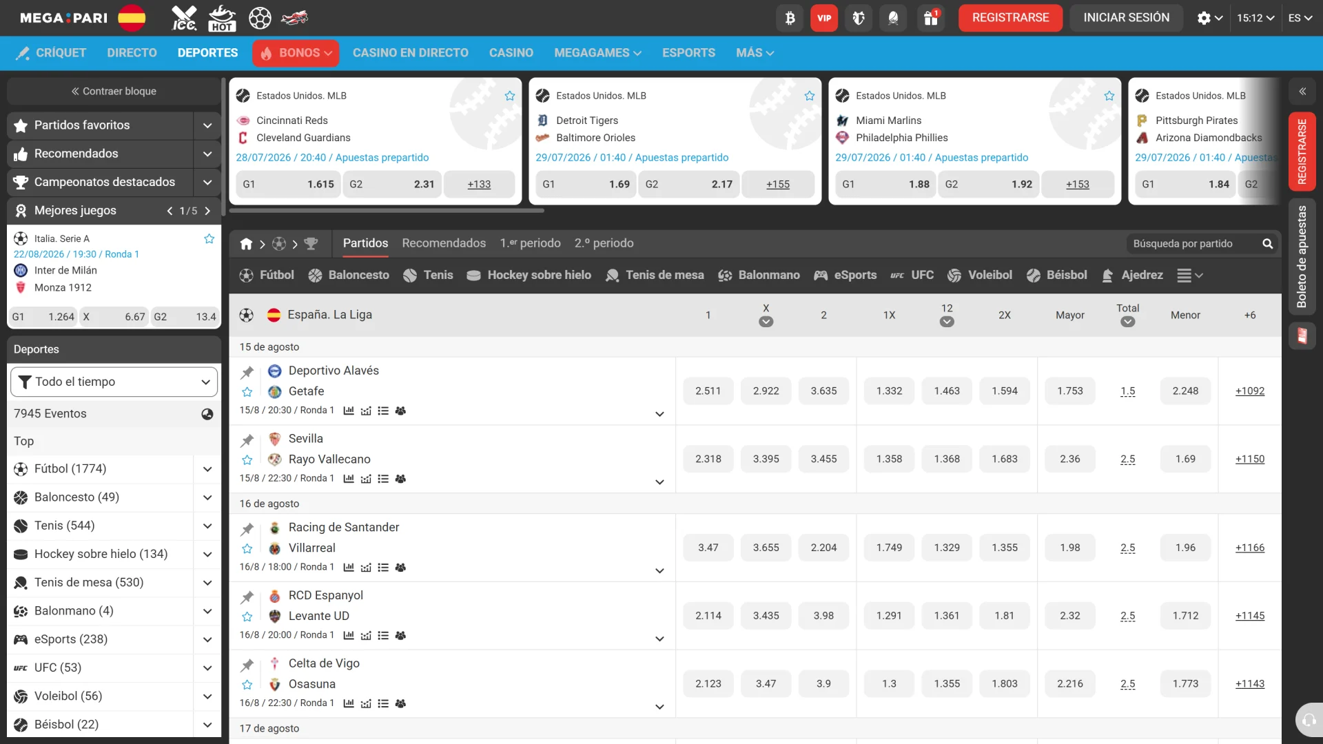Switch to the 1.er periodo tab
The height and width of the screenshot is (744, 1323).
530,243
